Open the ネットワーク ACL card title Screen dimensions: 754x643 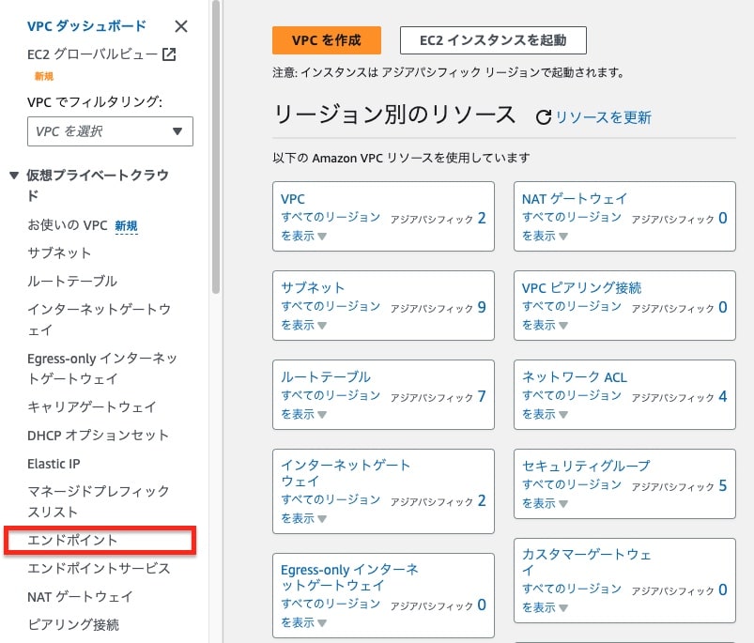click(575, 376)
